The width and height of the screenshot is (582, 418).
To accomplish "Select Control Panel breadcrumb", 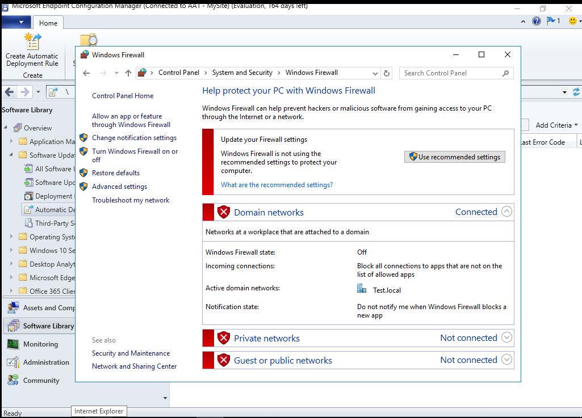I will coord(178,73).
